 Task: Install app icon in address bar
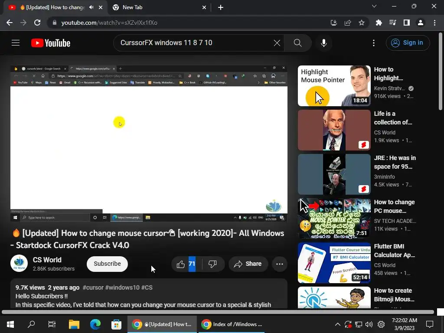(333, 23)
